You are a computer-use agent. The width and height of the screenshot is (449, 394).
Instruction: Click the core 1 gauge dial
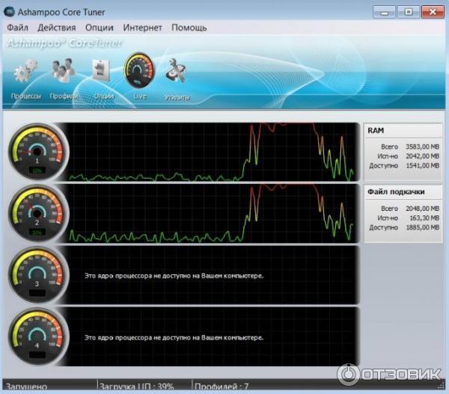click(x=37, y=151)
